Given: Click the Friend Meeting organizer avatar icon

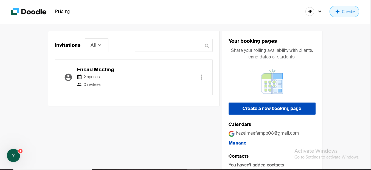Looking at the screenshot, I should pos(68,77).
